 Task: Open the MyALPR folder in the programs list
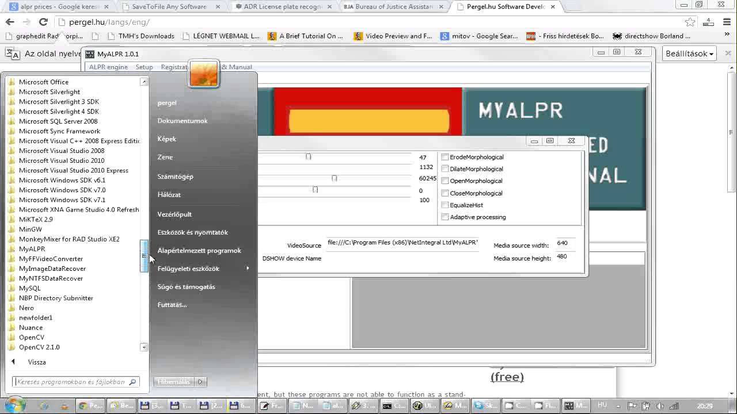point(32,249)
